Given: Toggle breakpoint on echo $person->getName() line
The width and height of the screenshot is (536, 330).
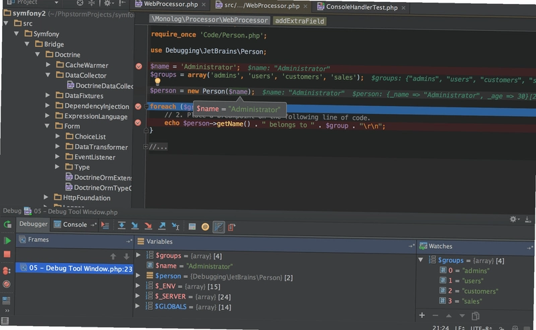Looking at the screenshot, I should tap(138, 123).
